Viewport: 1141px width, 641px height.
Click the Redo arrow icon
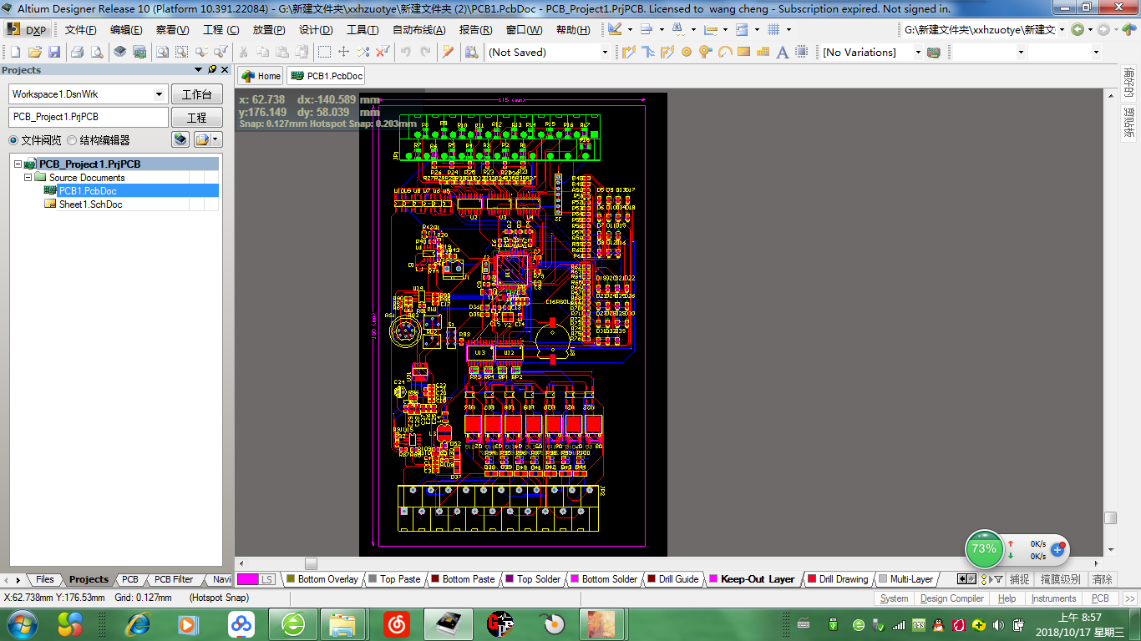(425, 52)
